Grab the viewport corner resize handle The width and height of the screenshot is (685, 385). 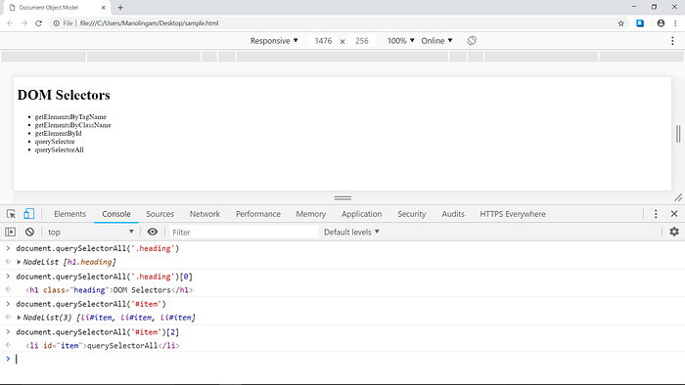point(678,197)
